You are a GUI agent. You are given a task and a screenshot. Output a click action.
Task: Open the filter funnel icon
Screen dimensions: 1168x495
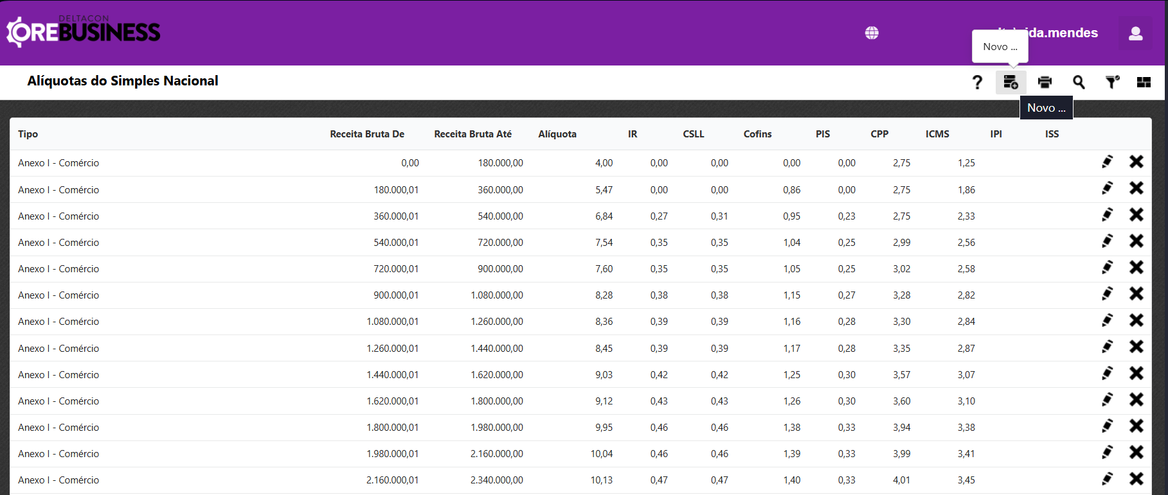click(x=1112, y=82)
